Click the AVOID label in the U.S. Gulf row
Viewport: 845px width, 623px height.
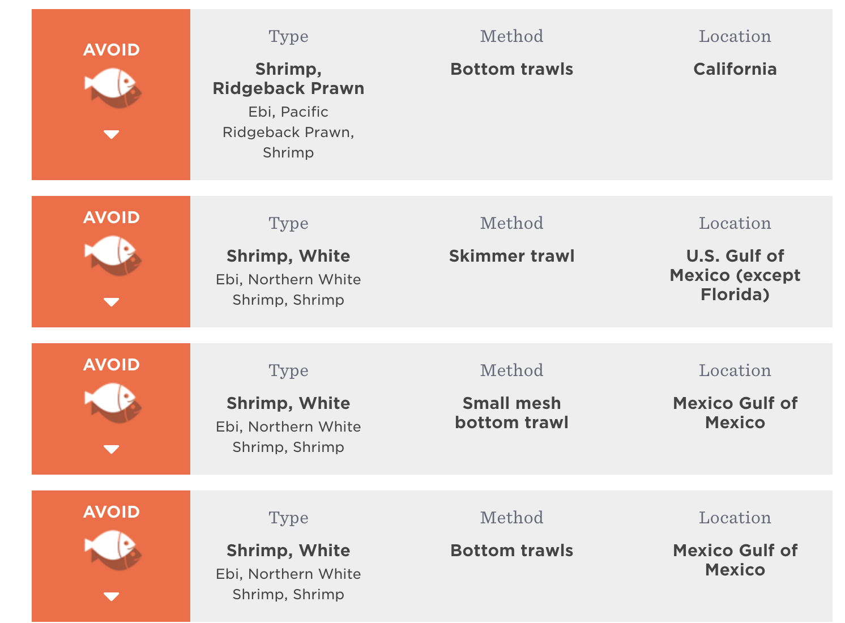(x=112, y=217)
